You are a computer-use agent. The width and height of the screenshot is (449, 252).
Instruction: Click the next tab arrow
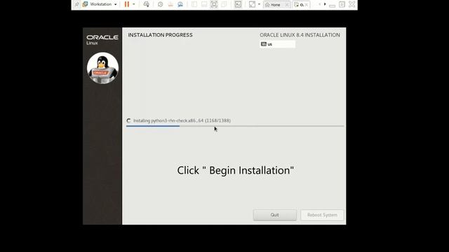[x=325, y=4]
